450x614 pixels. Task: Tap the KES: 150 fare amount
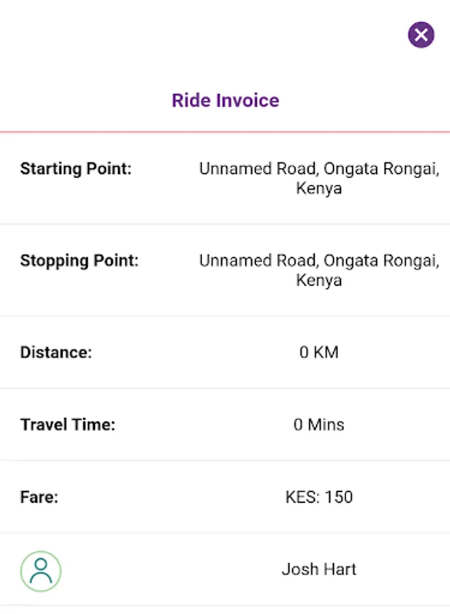point(319,497)
